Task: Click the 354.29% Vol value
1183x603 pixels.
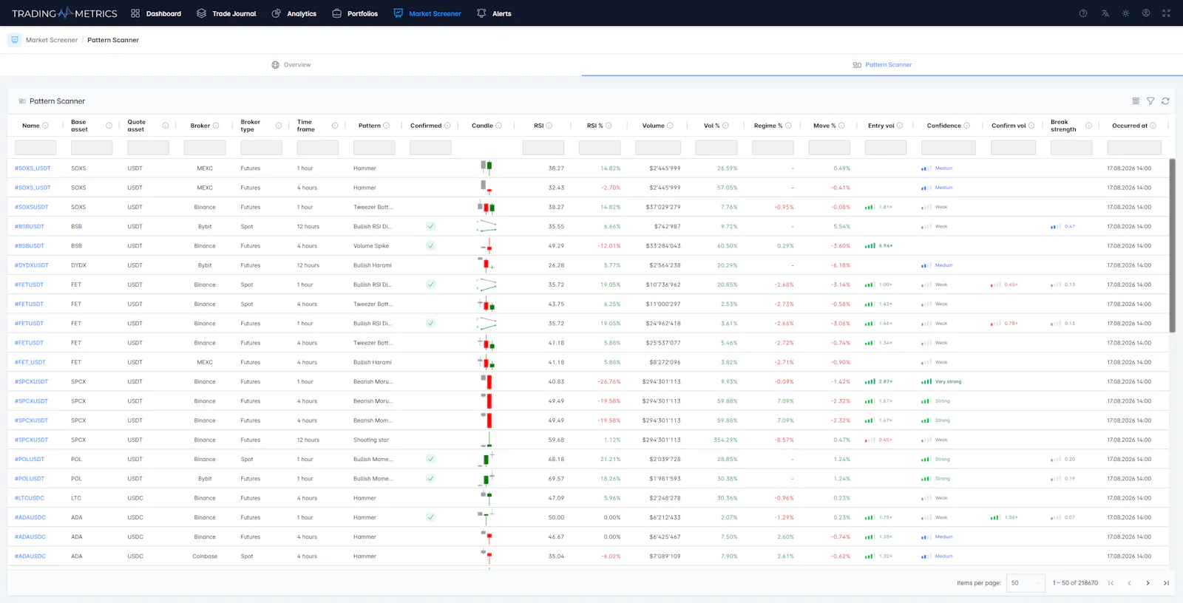Action: (725, 440)
